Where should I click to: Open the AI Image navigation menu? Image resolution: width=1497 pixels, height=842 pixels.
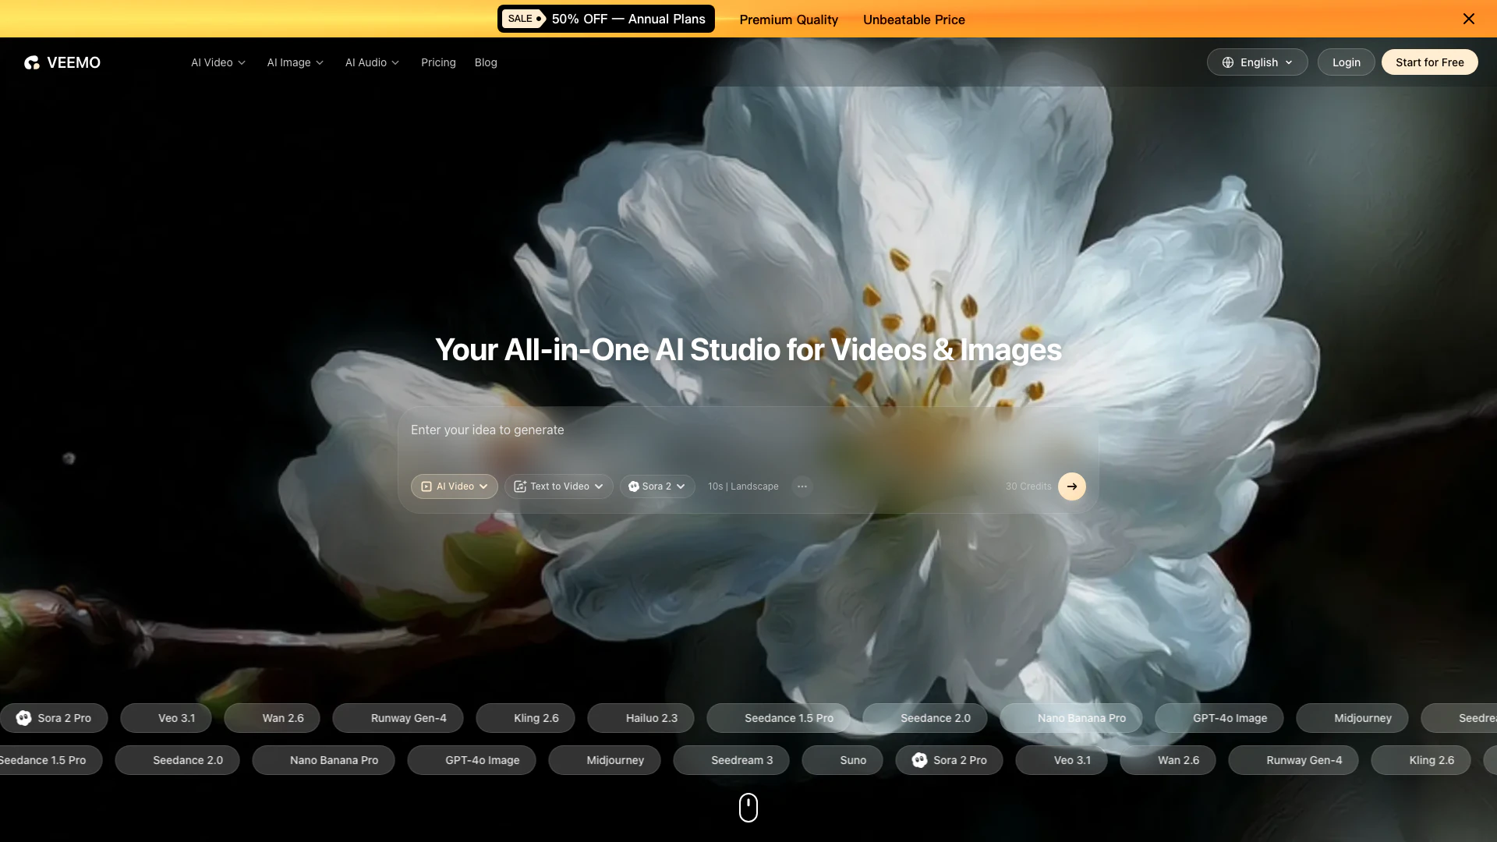coord(295,62)
